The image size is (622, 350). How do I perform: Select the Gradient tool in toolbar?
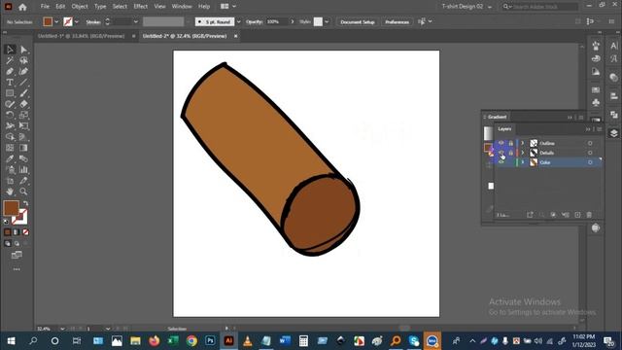pyautogui.click(x=23, y=148)
